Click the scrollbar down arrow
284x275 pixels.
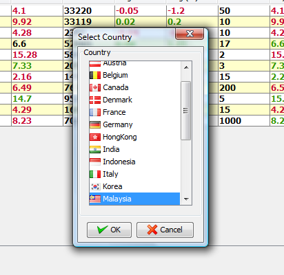pyautogui.click(x=186, y=199)
